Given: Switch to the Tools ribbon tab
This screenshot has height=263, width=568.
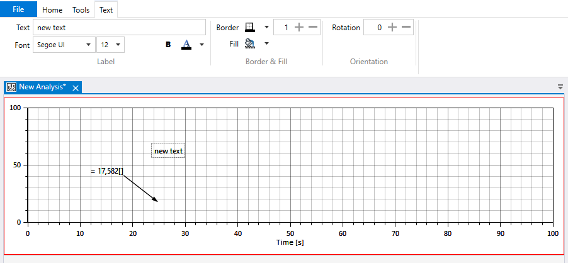Looking at the screenshot, I should tap(81, 10).
